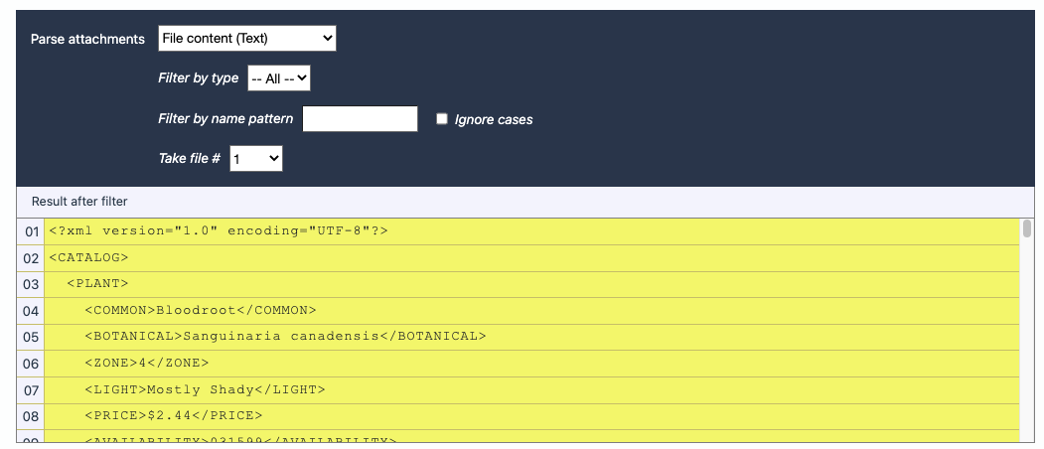Expand the Filter by type dropdown
The image size is (1044, 449).
click(279, 77)
